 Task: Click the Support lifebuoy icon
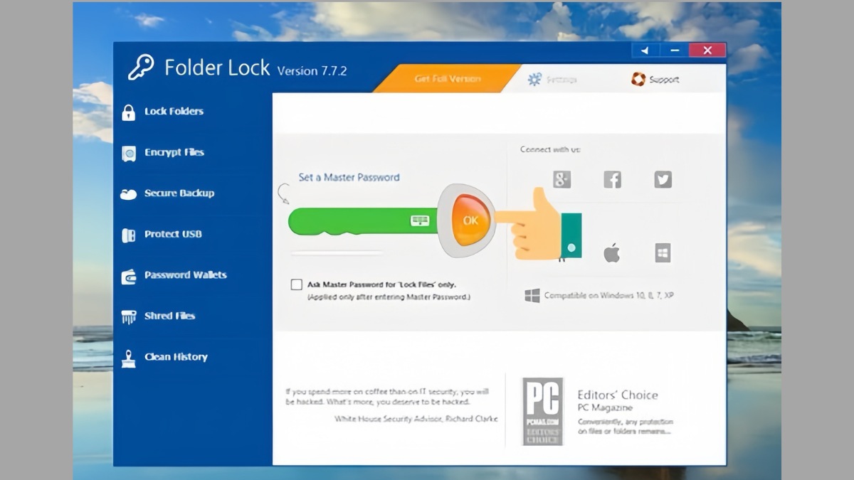pyautogui.click(x=638, y=79)
